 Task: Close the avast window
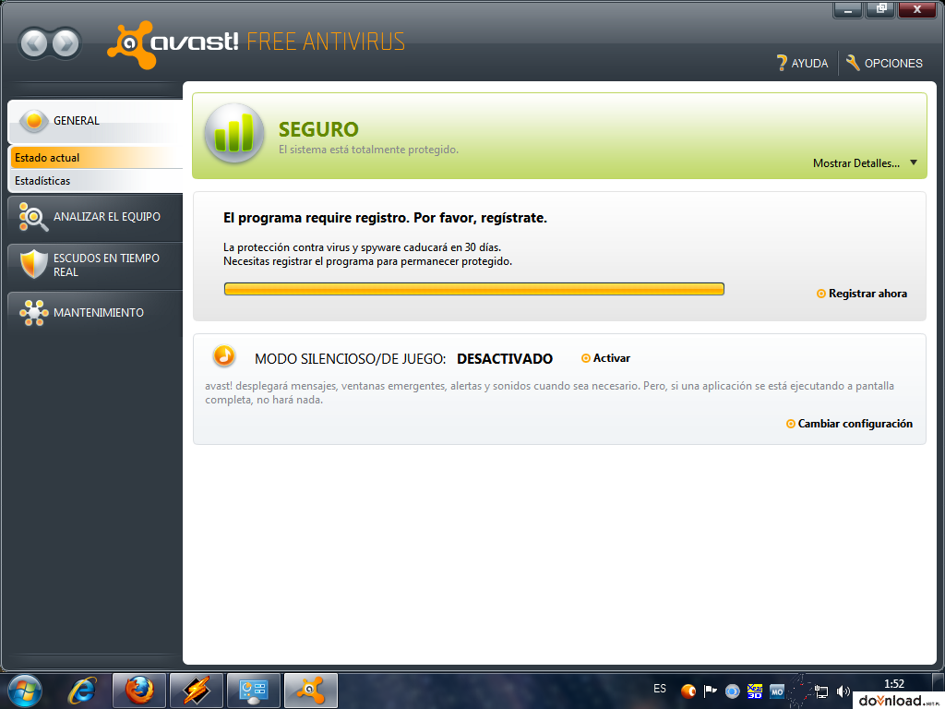(916, 9)
